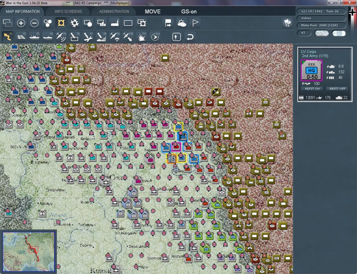Click the F12 circular arrow icon
Screen dimensions: 357x274
click(155, 37)
